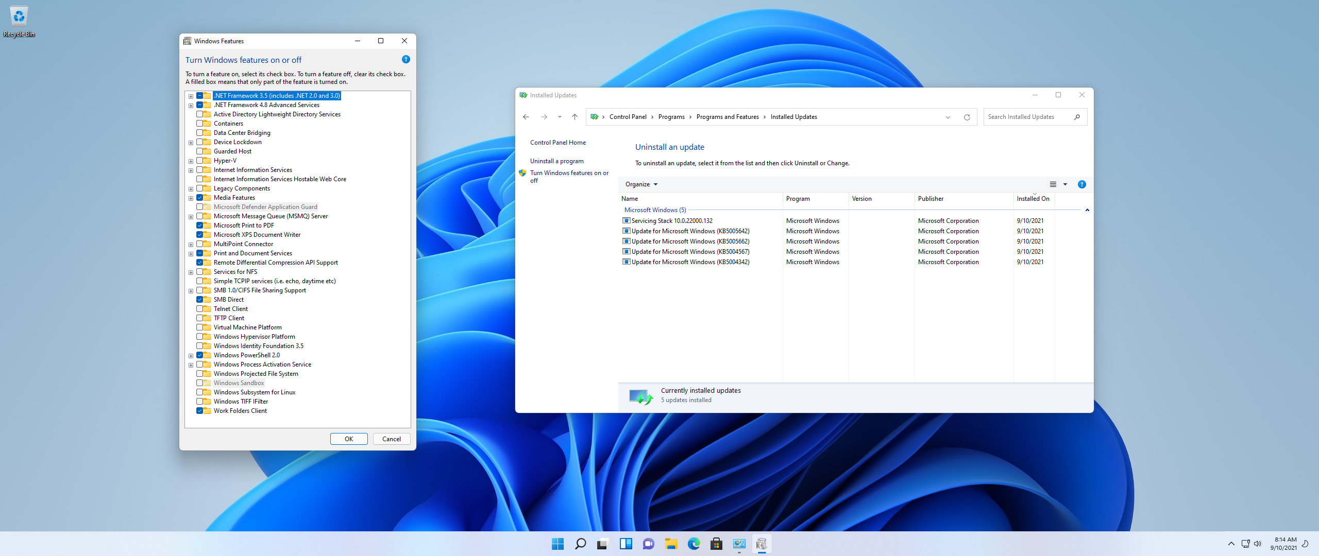Open Chat (Teams) from taskbar

pos(649,544)
